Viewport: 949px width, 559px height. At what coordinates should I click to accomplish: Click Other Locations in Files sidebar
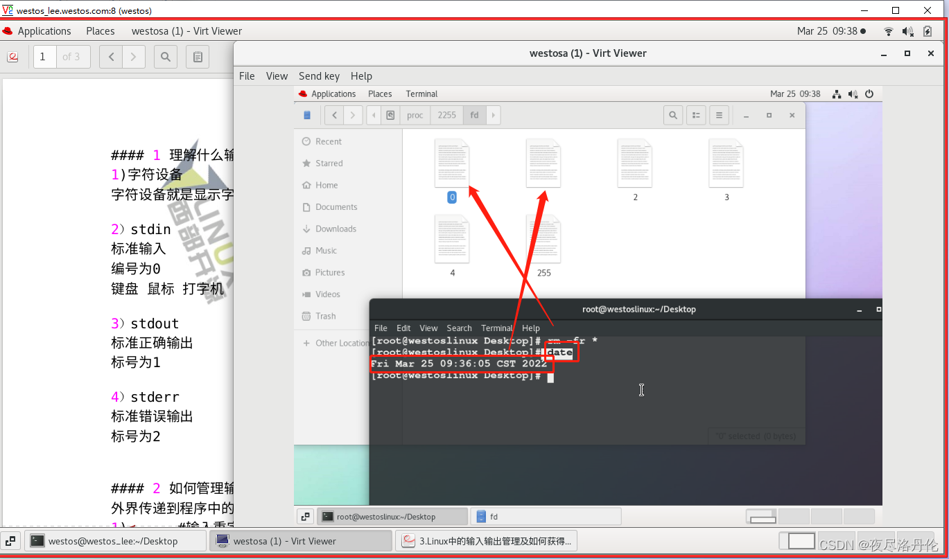pyautogui.click(x=336, y=343)
